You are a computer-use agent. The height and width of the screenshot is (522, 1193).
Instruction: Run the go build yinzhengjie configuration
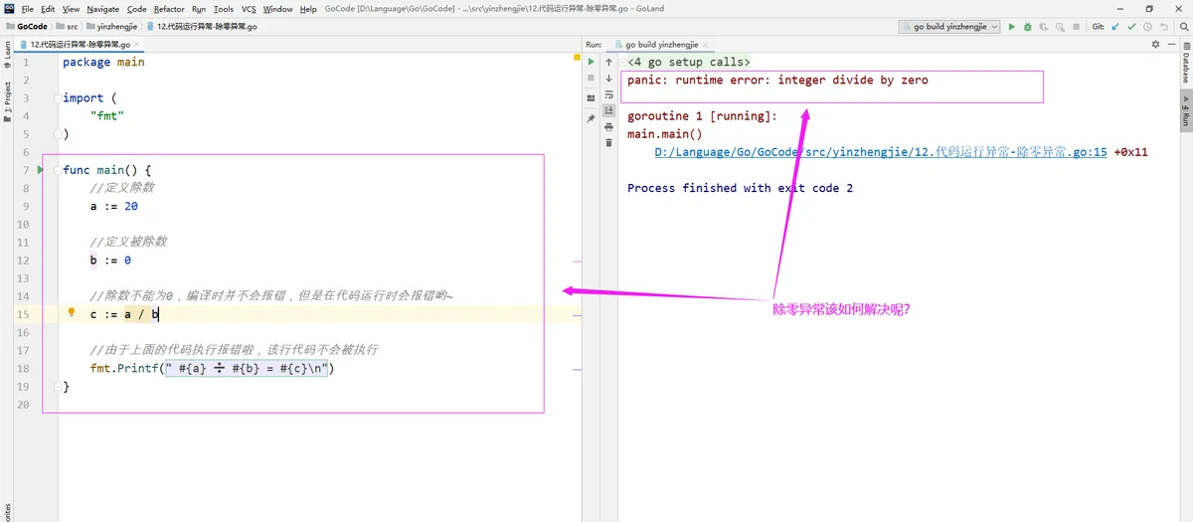tap(1012, 27)
